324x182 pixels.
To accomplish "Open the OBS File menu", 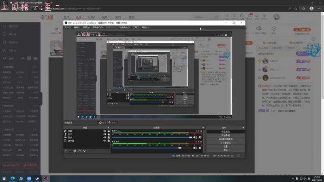I will [68, 28].
